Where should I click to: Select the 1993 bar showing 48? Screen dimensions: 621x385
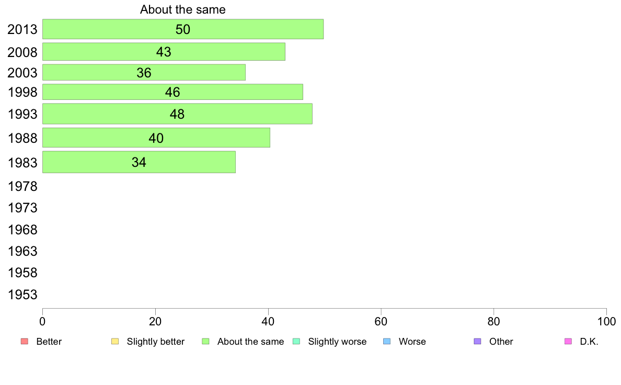click(177, 114)
